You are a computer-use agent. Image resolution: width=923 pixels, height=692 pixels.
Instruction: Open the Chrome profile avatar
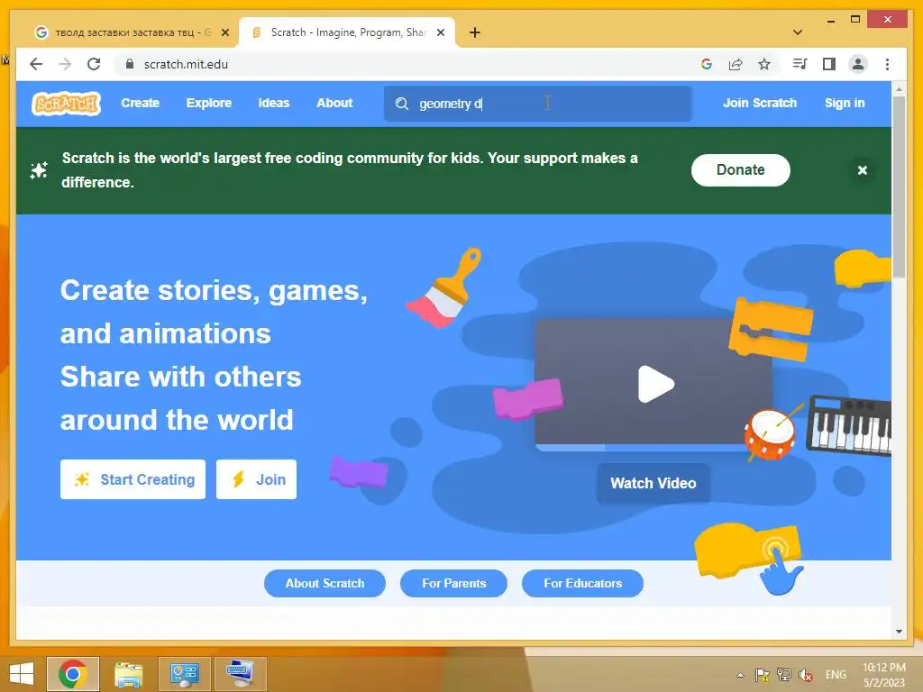pyautogui.click(x=858, y=64)
